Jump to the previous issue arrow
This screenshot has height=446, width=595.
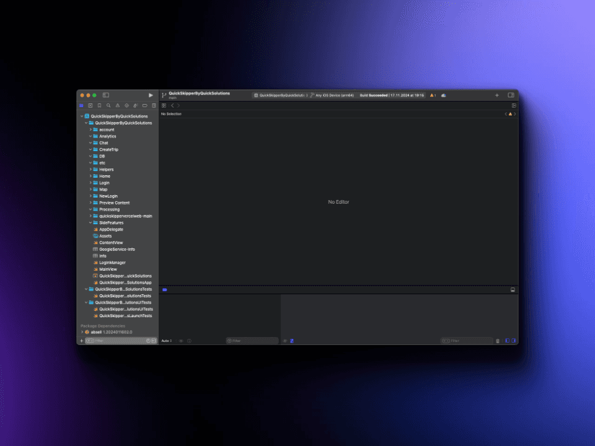tap(506, 114)
